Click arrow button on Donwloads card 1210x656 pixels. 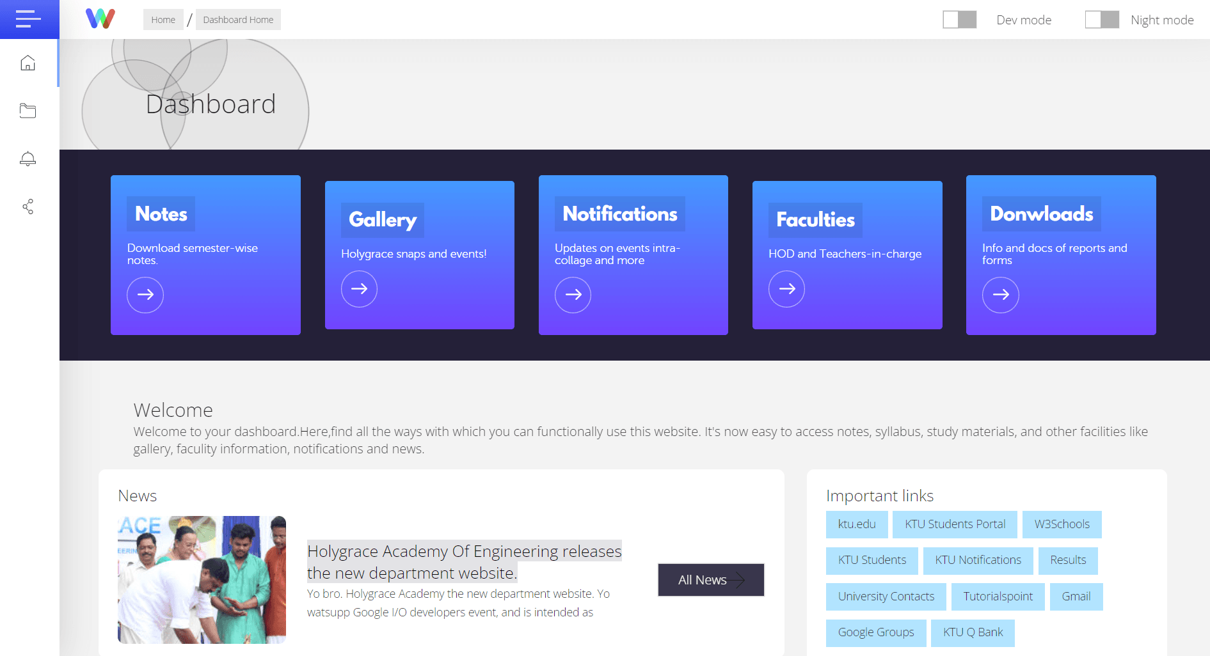1000,295
